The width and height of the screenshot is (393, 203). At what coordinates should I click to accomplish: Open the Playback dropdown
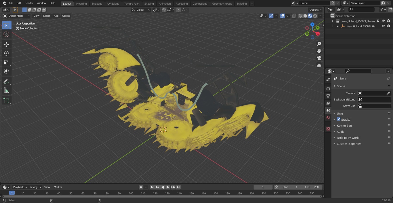pos(20,187)
